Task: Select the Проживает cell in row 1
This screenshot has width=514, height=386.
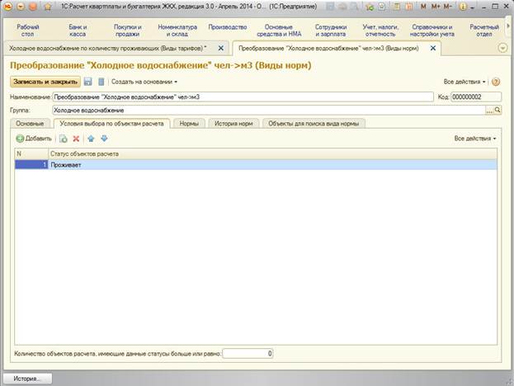Action: coord(273,165)
